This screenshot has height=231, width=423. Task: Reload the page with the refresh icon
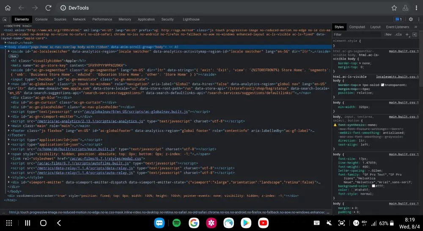coord(48,8)
